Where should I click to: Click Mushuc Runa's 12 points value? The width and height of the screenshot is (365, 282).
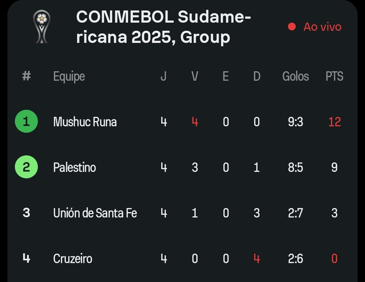tap(335, 122)
